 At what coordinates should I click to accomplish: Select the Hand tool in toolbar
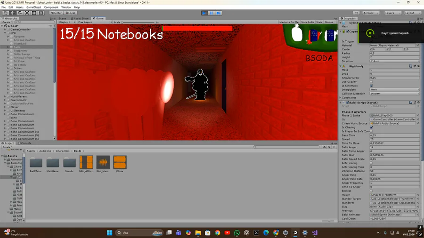point(5,13)
